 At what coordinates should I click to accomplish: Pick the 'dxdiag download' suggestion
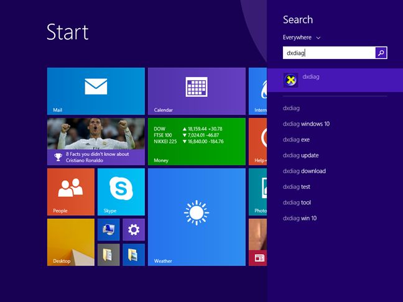[304, 171]
